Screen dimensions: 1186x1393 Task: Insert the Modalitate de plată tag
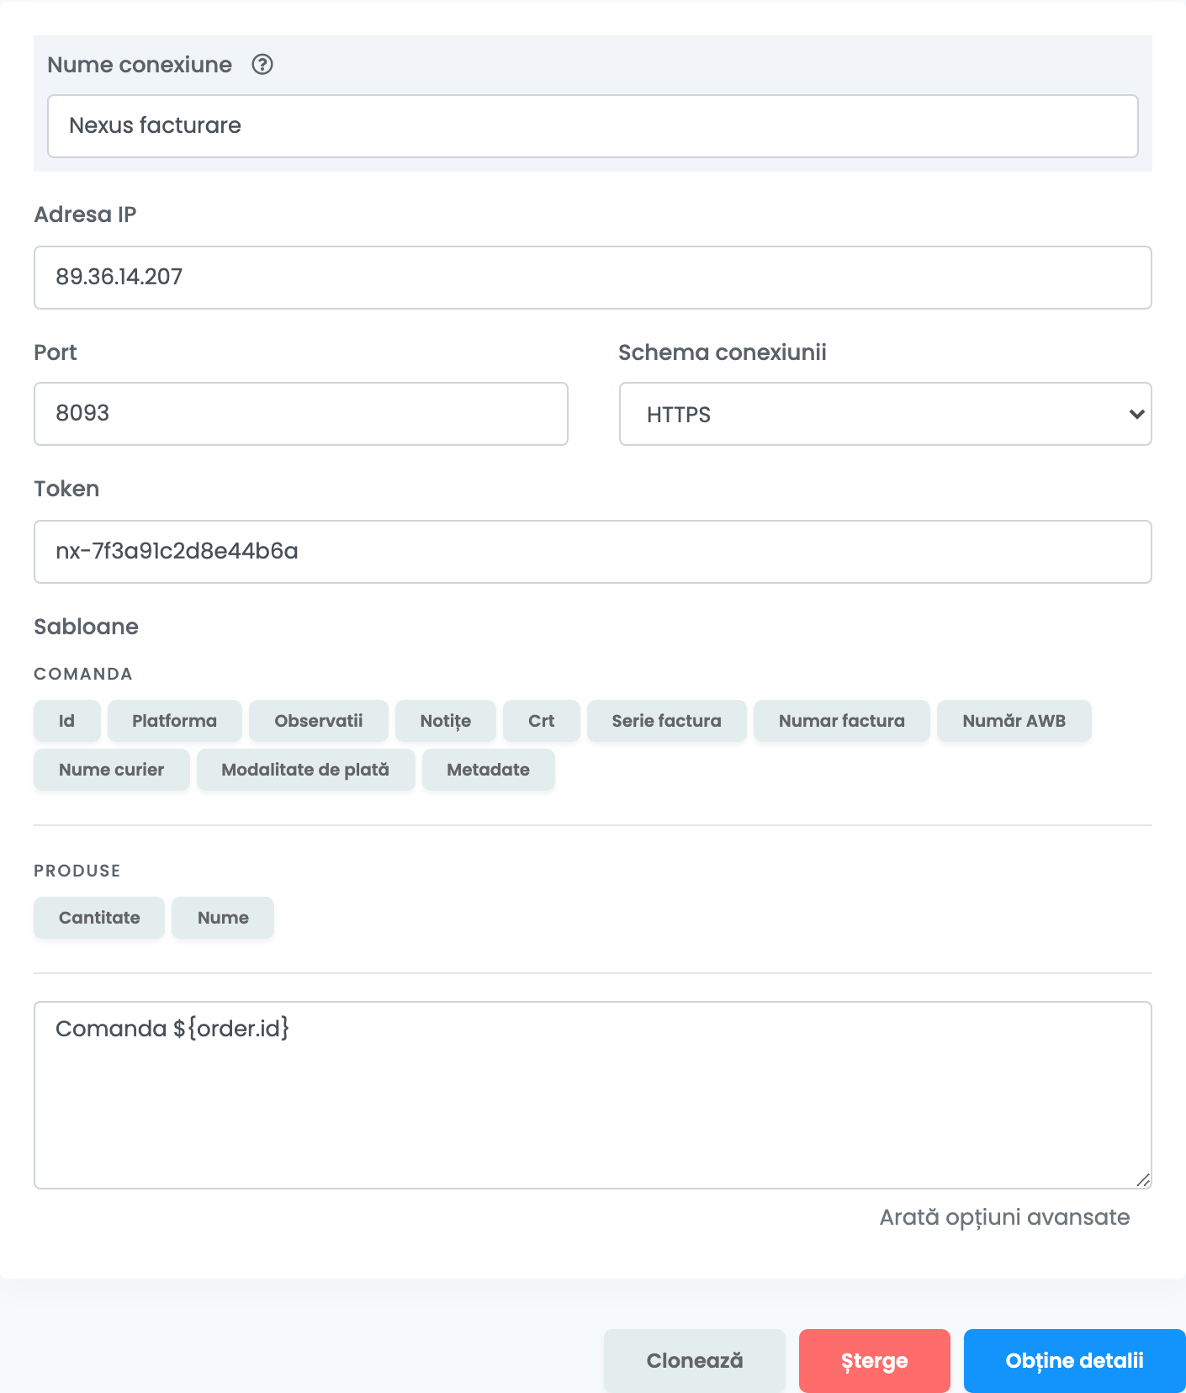coord(306,770)
